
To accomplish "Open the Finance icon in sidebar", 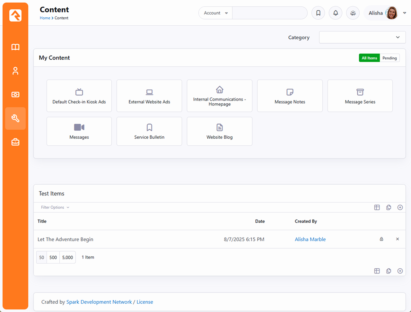I will [x=15, y=95].
